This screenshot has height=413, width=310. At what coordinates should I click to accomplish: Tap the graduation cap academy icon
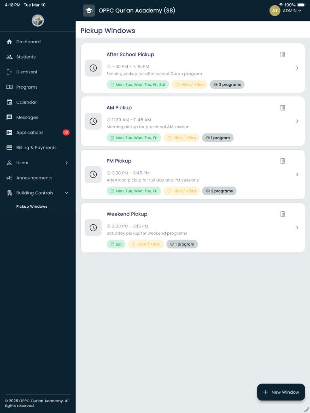[x=89, y=10]
